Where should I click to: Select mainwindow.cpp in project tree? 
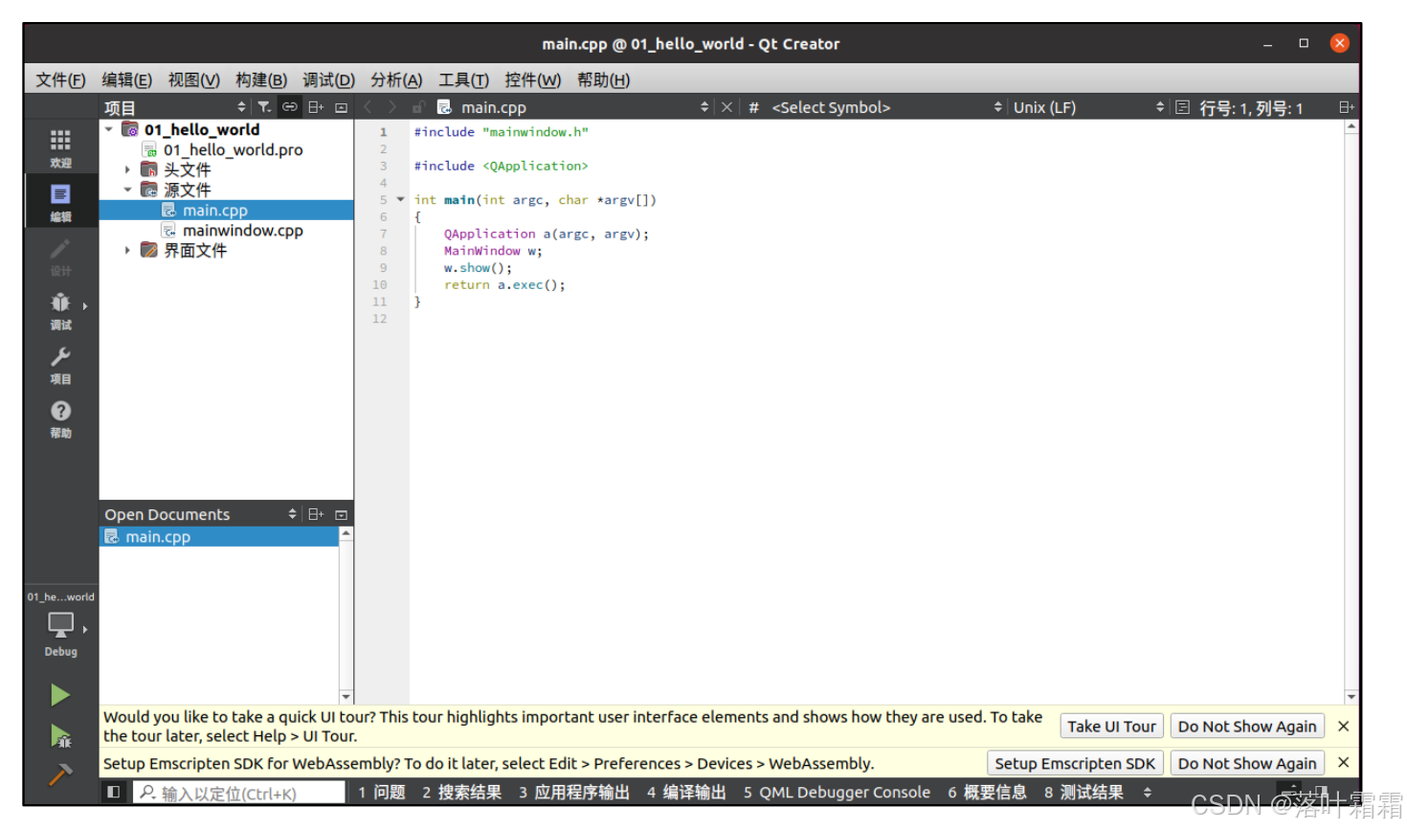(242, 230)
